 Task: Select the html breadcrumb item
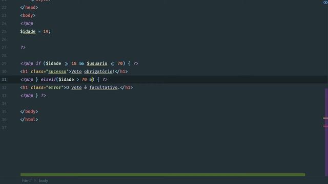pyautogui.click(x=26, y=180)
